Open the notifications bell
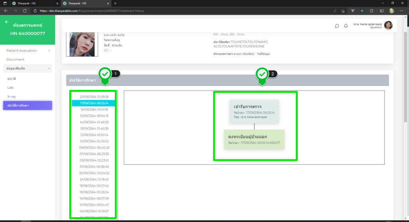Screen dimensions: 409x222 pyautogui.click(x=346, y=26)
